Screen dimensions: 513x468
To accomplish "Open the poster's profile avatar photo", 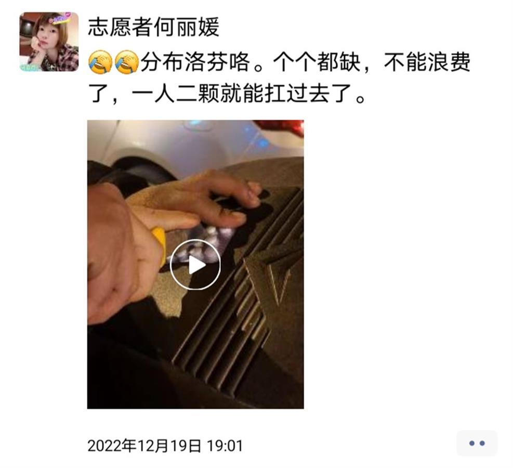I will pos(49,42).
